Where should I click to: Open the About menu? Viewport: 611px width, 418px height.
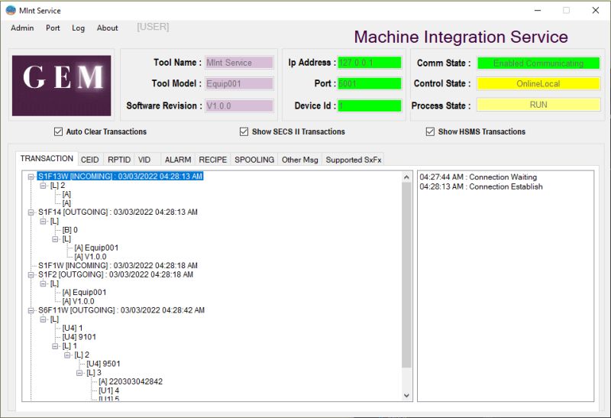coord(107,28)
